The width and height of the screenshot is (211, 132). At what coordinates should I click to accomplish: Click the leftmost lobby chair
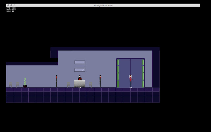[x=10, y=85]
